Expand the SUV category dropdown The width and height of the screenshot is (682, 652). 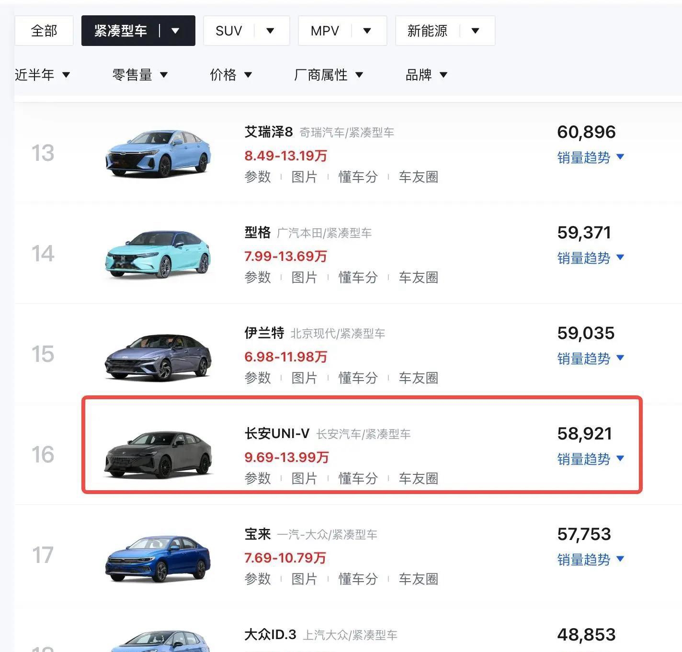pyautogui.click(x=270, y=31)
